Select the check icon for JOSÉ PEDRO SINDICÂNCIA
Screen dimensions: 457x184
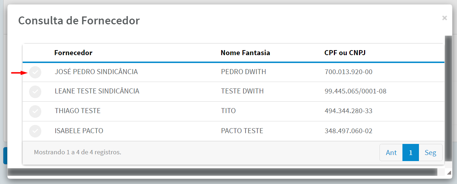click(x=35, y=72)
